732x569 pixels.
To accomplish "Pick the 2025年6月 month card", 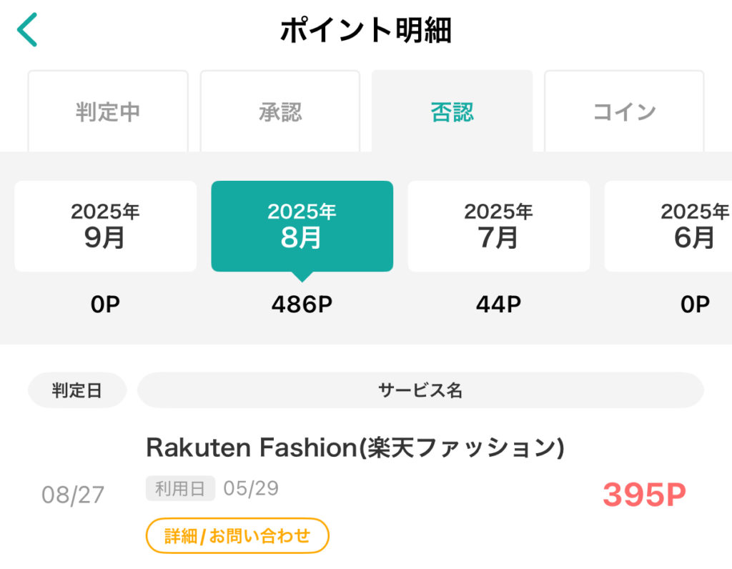I will pos(679,226).
